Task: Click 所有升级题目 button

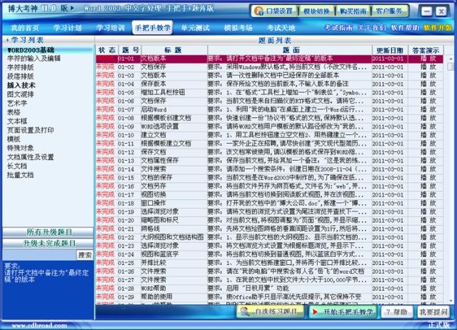Action: click(50, 232)
